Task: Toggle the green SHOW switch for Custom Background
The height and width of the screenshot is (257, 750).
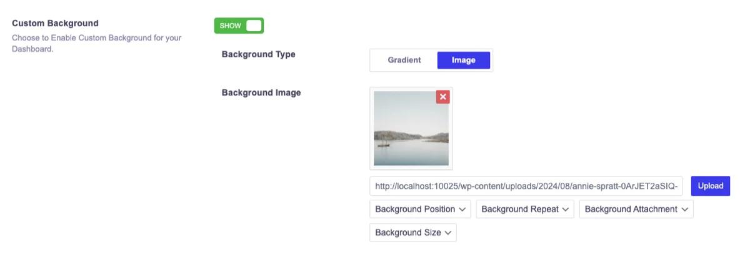Action: 239,26
